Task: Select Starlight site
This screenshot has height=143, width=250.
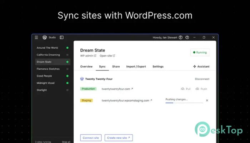Action: [52, 90]
